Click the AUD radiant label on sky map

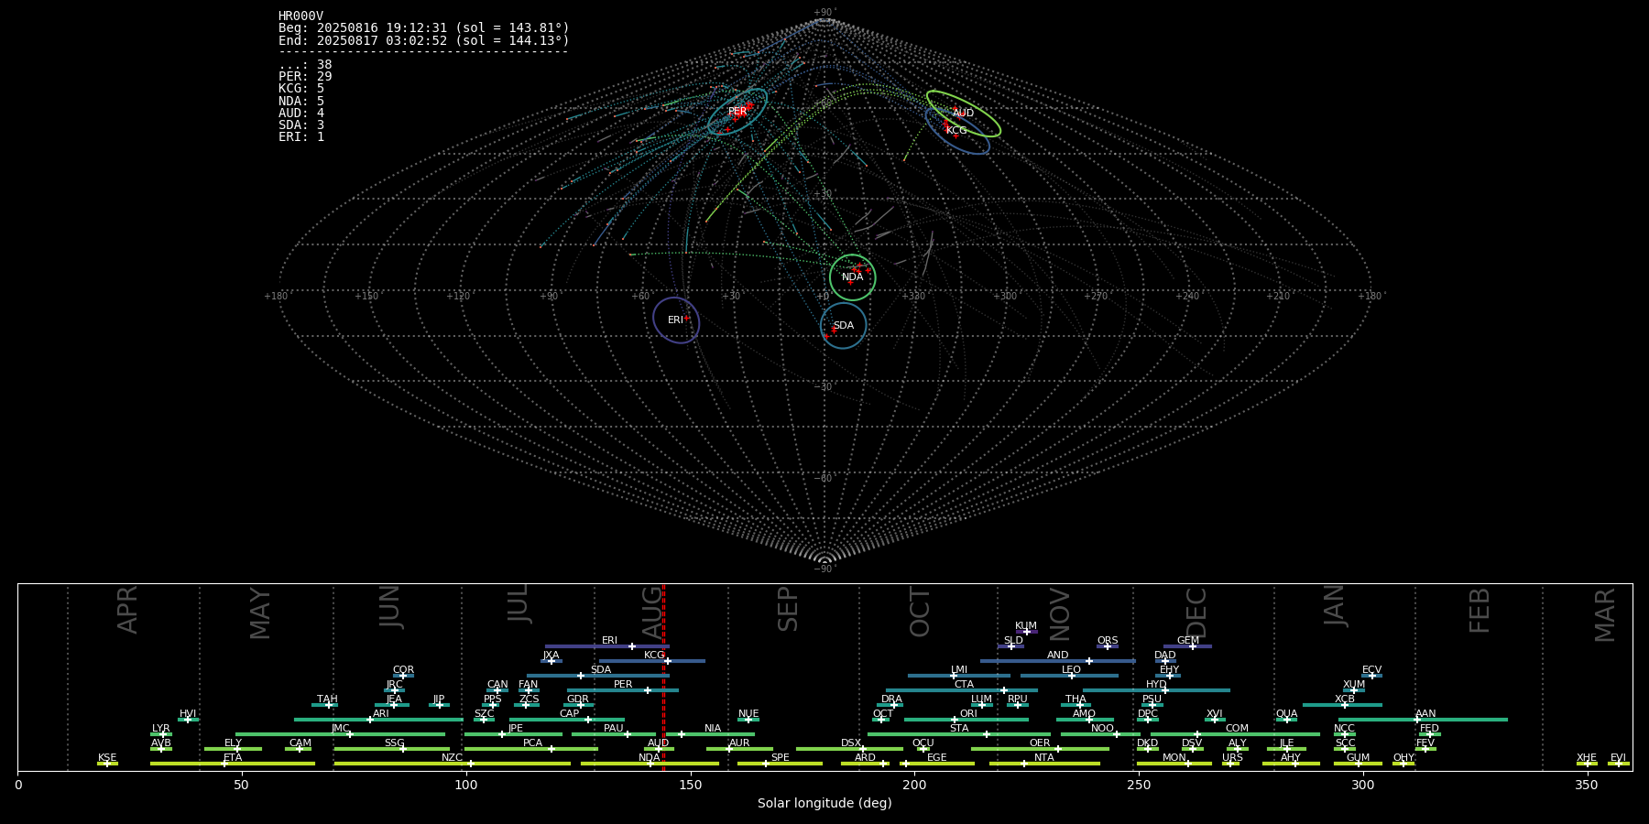click(x=963, y=114)
